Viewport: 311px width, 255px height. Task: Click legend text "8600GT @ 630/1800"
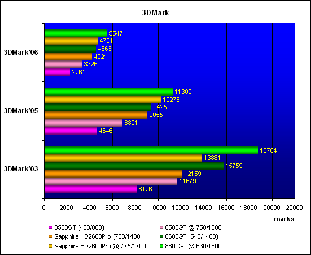193,246
